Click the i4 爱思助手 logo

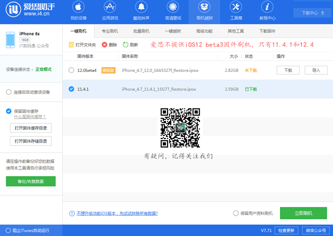[x=30, y=9]
